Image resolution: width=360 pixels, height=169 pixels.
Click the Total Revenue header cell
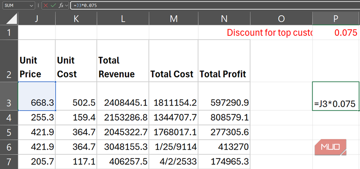click(123, 61)
